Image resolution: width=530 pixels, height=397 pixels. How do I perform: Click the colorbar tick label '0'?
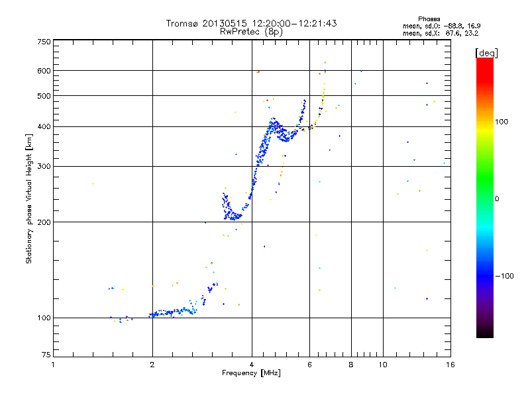tap(497, 199)
